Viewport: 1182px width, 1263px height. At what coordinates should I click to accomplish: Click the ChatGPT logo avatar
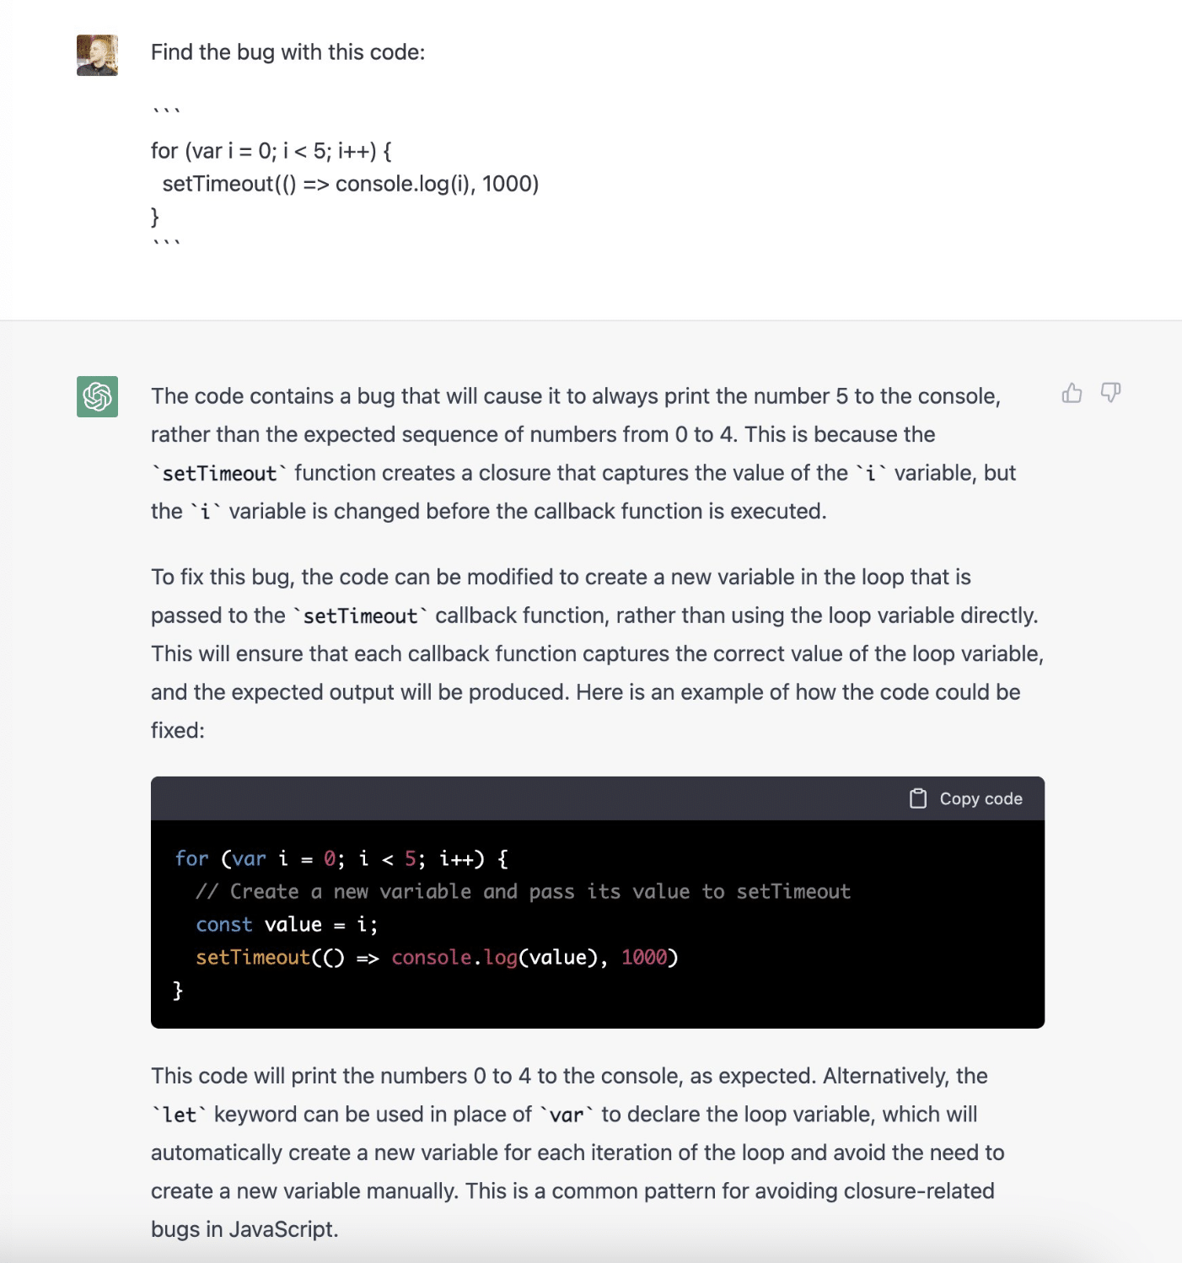coord(97,396)
